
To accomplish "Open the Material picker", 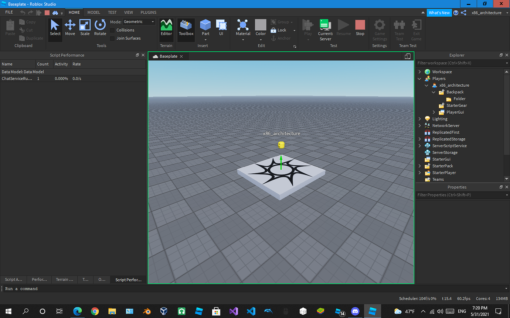I will tap(243, 28).
